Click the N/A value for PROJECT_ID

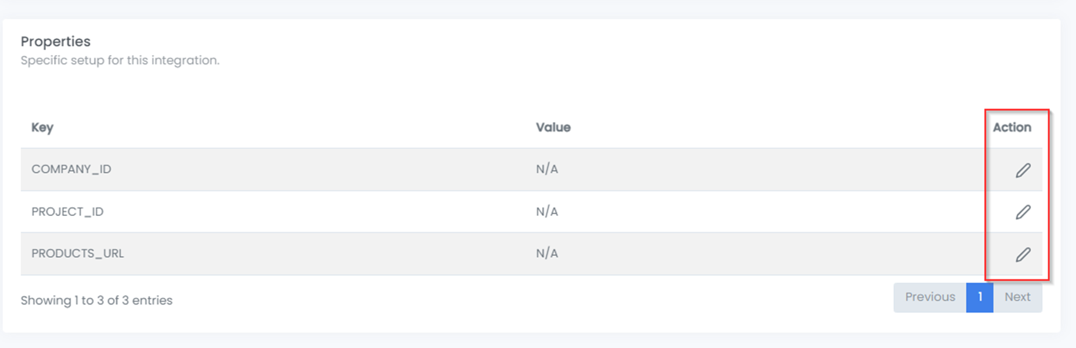click(x=547, y=211)
